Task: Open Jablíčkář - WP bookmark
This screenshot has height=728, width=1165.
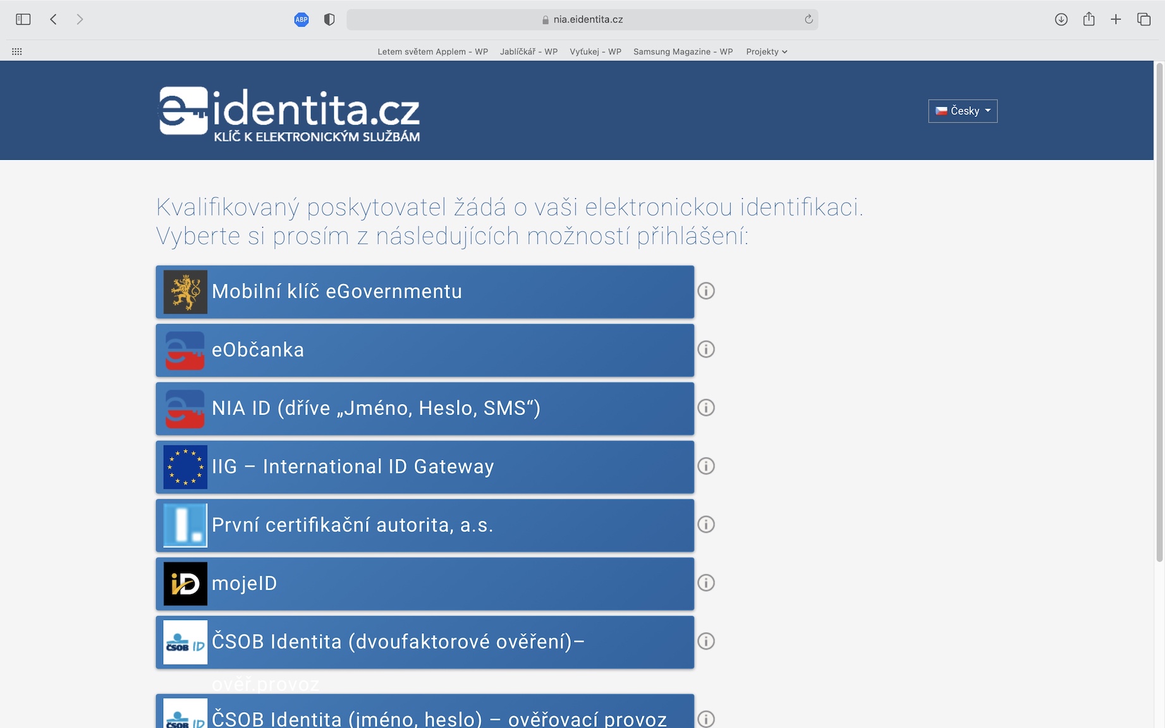Action: (x=529, y=52)
